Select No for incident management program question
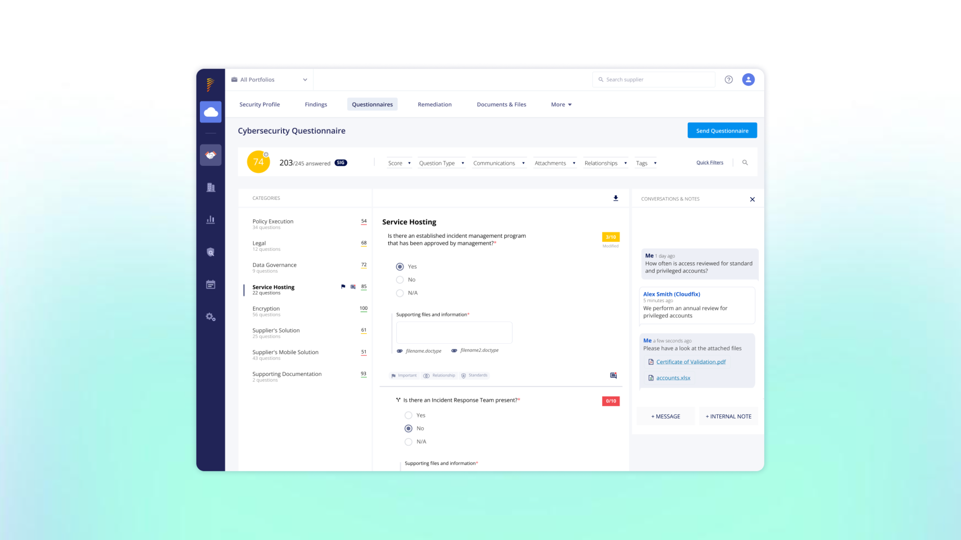This screenshot has height=540, width=961. 400,280
